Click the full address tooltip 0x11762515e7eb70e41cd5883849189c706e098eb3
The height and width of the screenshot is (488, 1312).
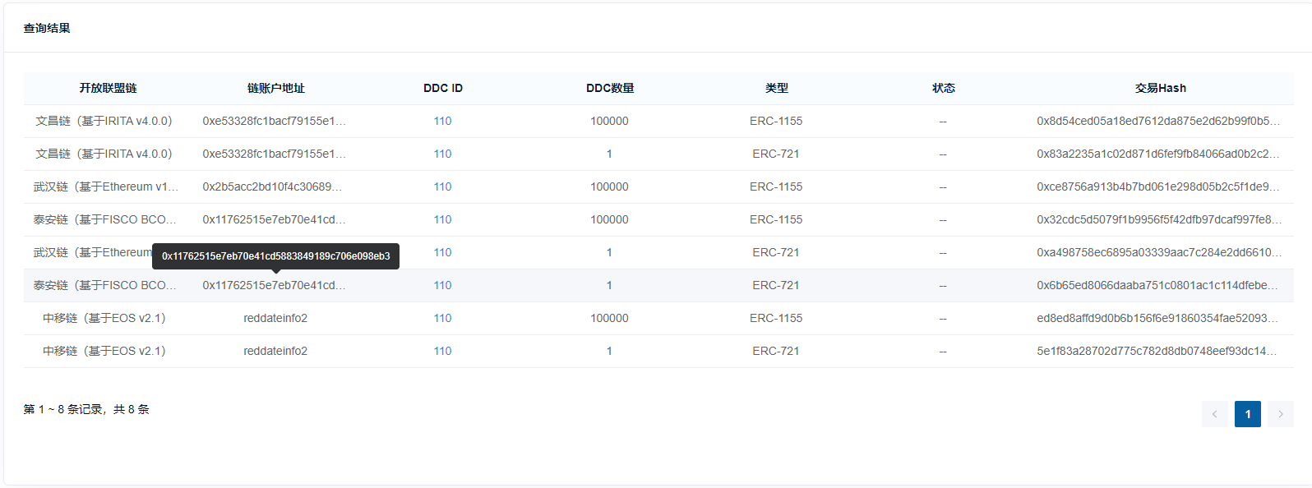coord(275,256)
